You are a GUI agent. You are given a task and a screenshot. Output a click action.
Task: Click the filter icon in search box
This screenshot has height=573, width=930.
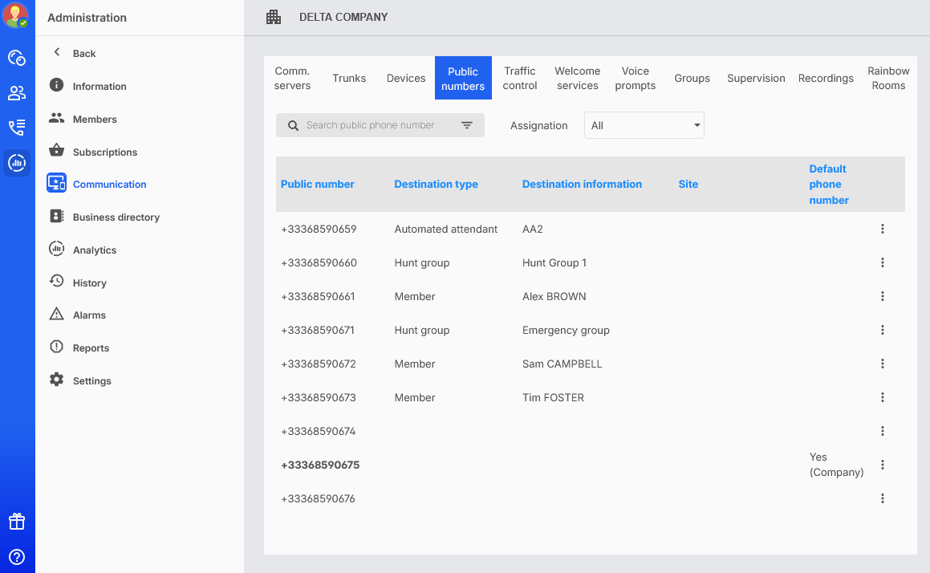[x=467, y=125]
